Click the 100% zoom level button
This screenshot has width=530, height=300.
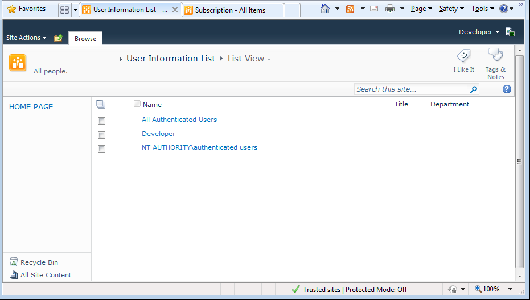[487, 289]
